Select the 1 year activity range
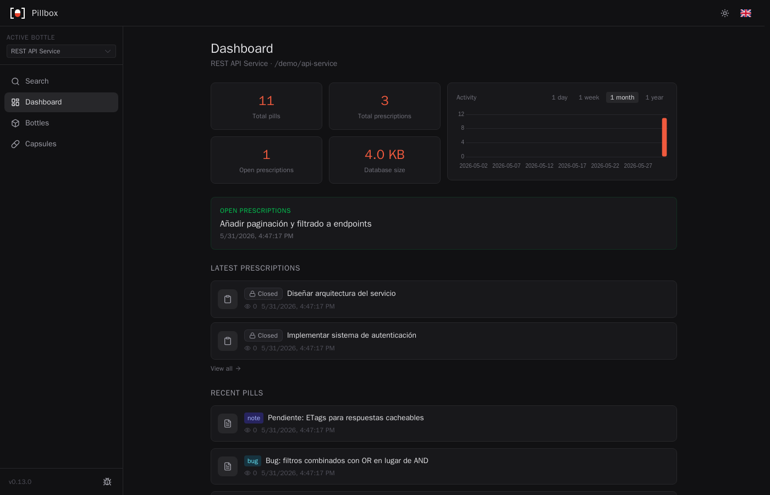Viewport: 770px width, 495px height. point(654,97)
